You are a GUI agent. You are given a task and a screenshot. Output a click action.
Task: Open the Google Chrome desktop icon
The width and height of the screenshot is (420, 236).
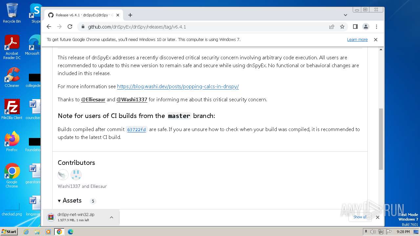(12, 176)
